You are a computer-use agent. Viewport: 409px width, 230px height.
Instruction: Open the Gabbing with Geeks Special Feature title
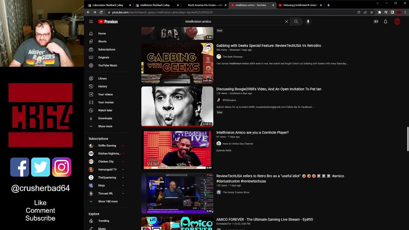point(269,46)
